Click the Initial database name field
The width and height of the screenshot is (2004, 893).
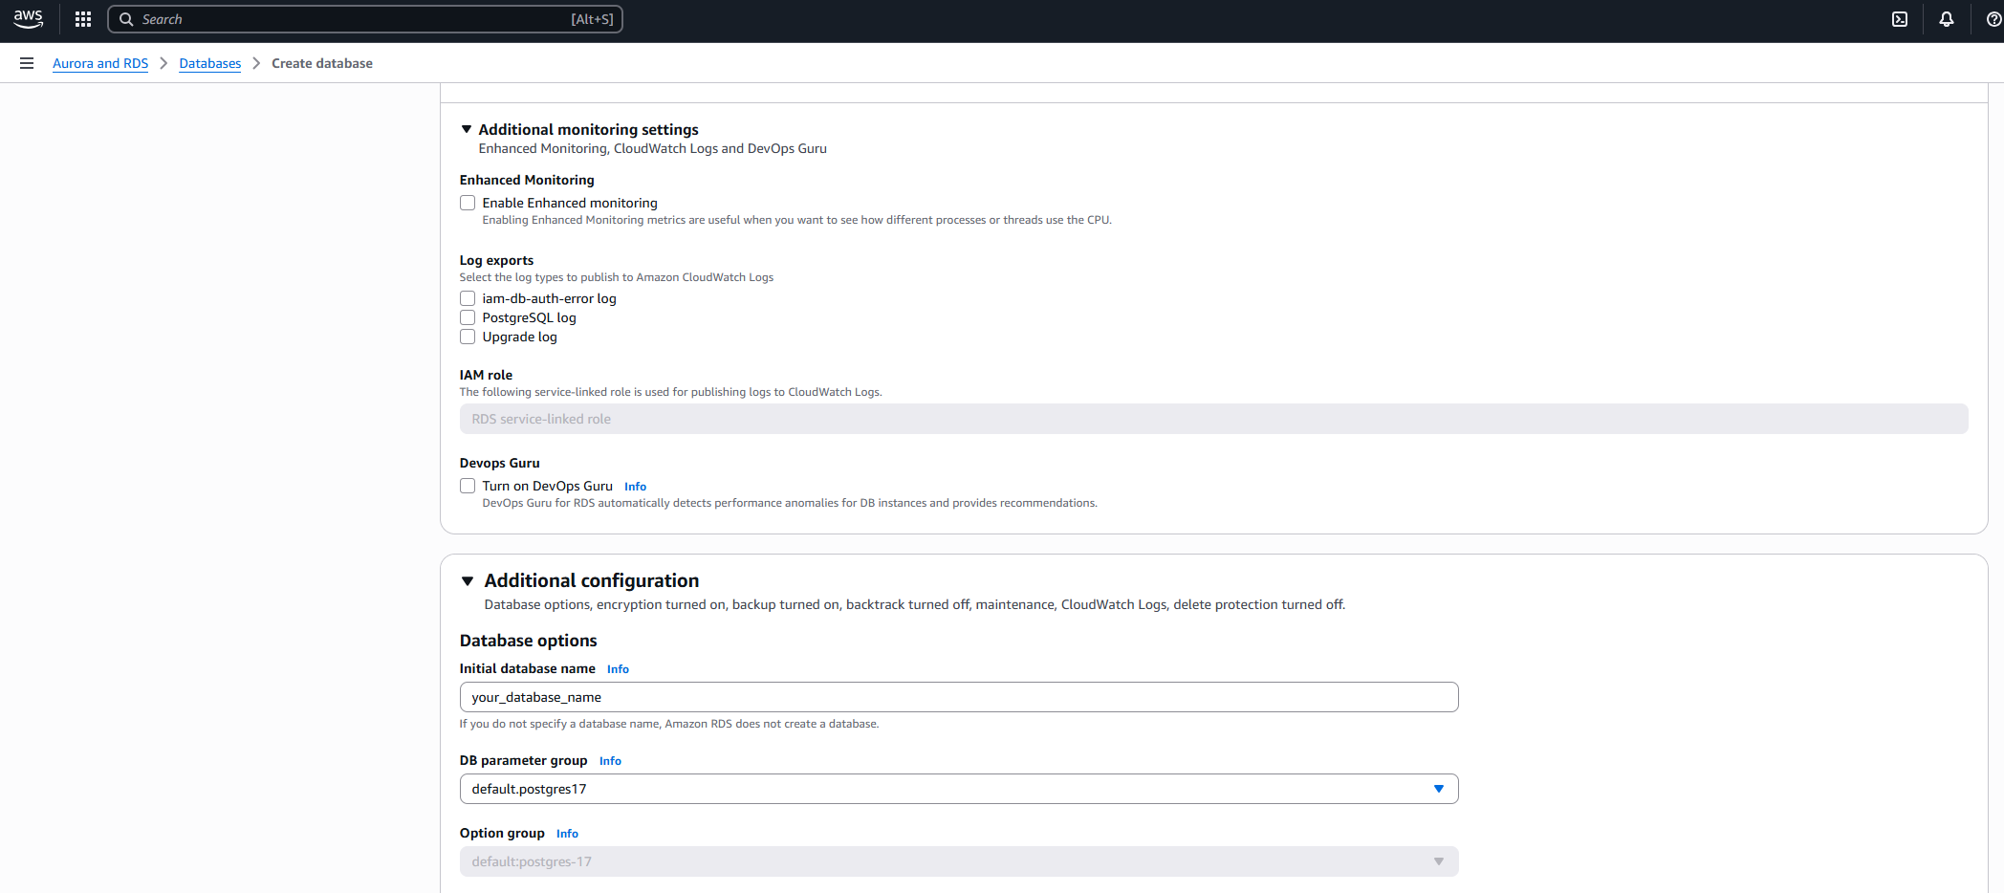(x=958, y=697)
